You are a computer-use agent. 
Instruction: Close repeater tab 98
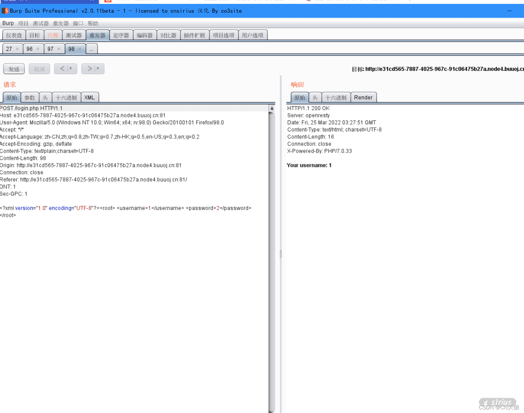point(80,49)
